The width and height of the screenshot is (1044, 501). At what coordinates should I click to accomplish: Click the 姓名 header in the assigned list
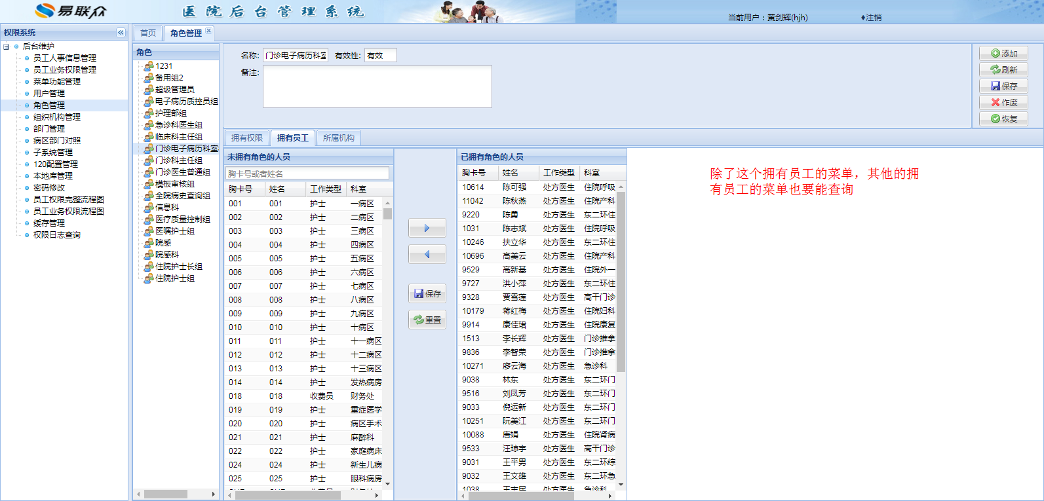coord(519,173)
